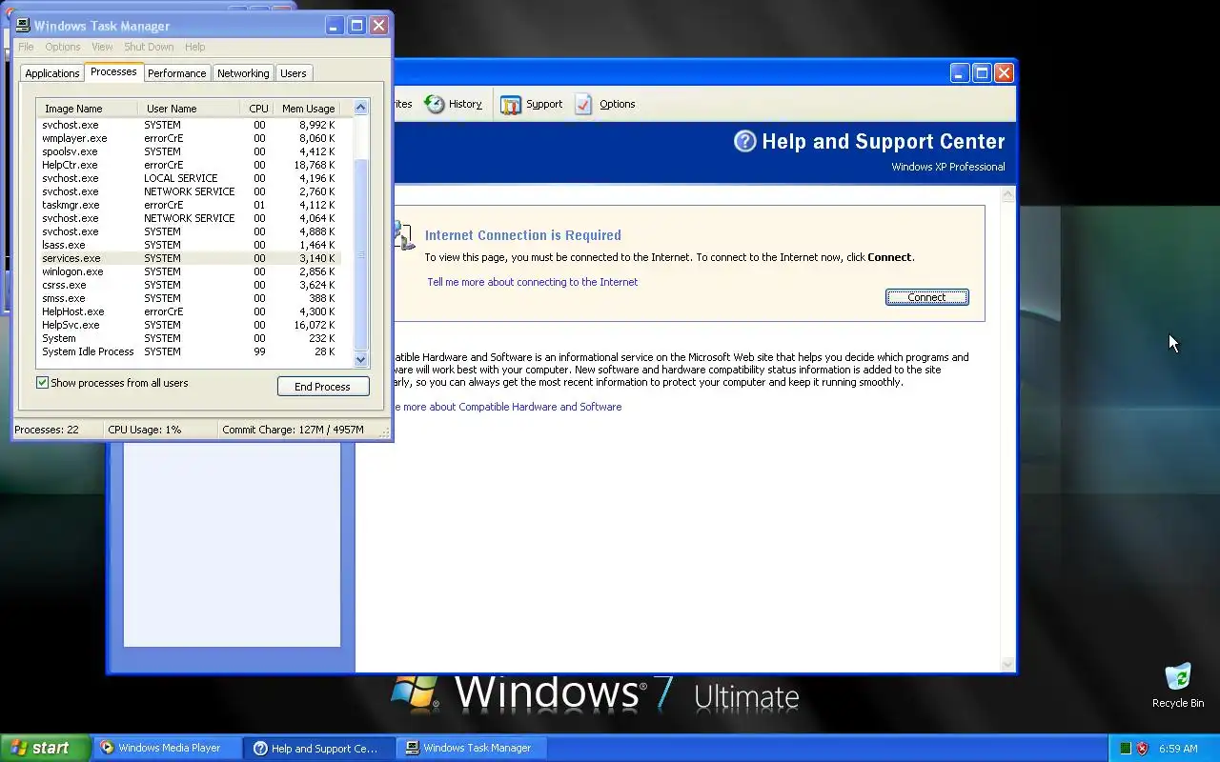
Task: Switch to the Performance tab
Action: coord(176,73)
